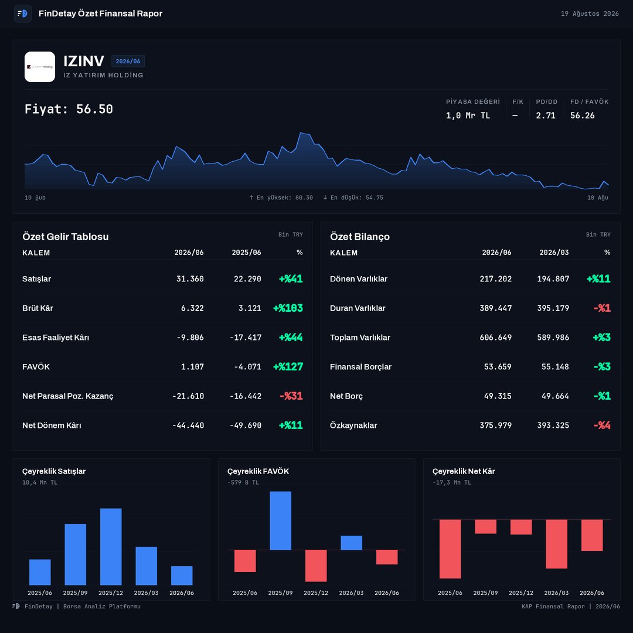Click the -%31 change for Net Parasal Poz.
Viewport: 633px width, 633px height.
tap(291, 396)
